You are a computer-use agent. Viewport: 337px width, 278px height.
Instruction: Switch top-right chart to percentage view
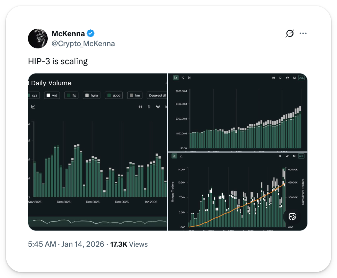[x=183, y=78]
